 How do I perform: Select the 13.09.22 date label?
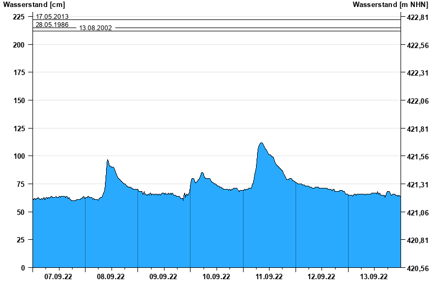coord(374,277)
